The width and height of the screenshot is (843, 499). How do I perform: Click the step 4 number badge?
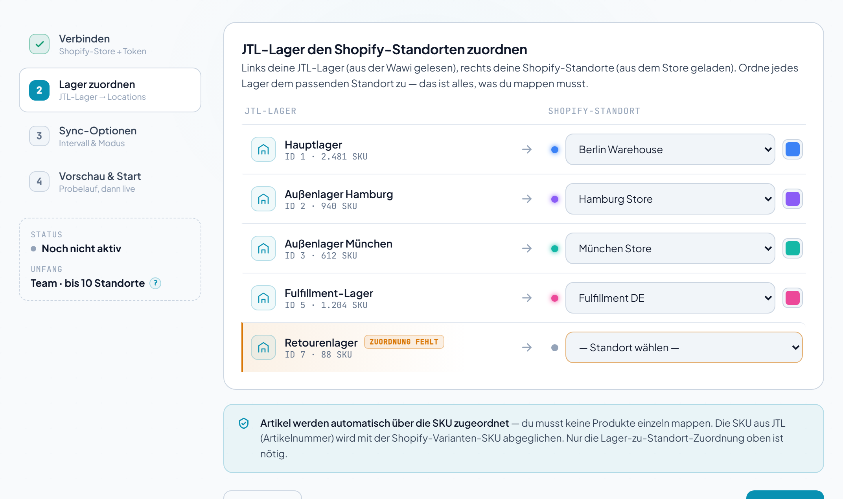39,182
